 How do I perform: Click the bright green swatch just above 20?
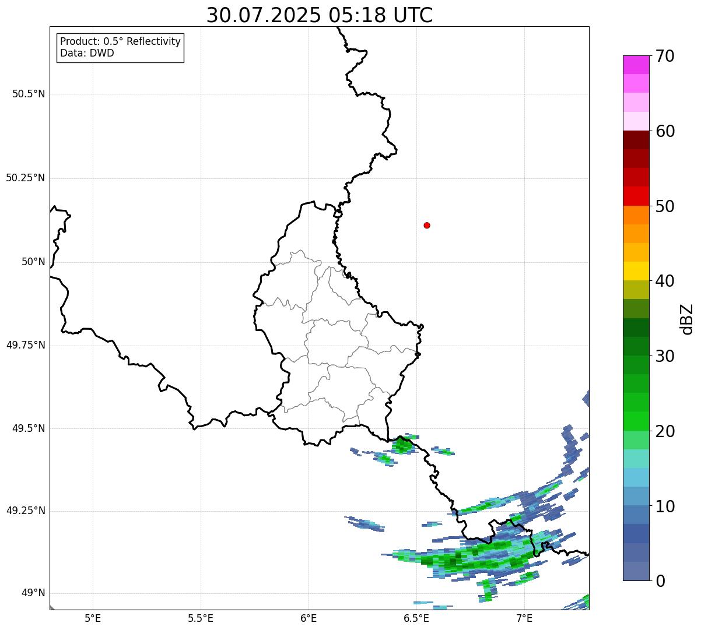(x=636, y=421)
